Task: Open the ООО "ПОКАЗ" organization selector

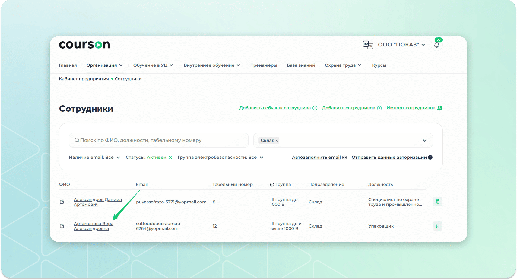Action: click(x=401, y=45)
